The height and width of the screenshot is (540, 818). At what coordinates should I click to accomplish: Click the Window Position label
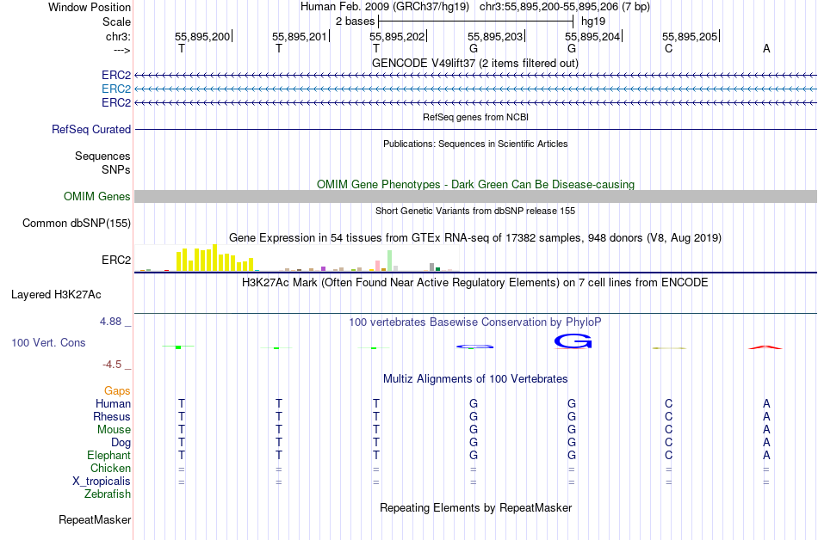click(90, 7)
